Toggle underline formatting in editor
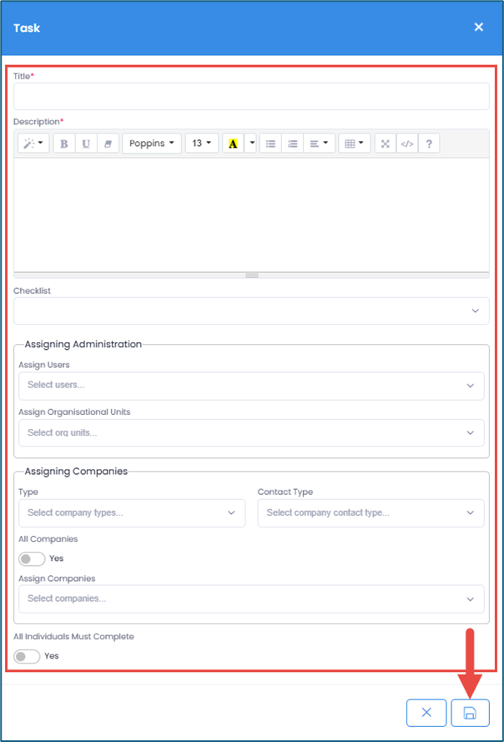 86,144
